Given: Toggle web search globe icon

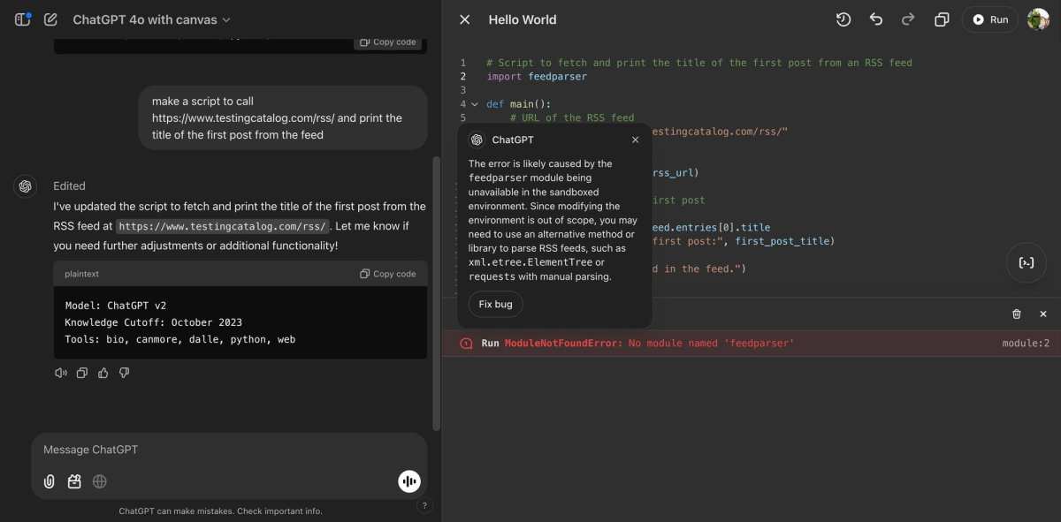Looking at the screenshot, I should [100, 481].
